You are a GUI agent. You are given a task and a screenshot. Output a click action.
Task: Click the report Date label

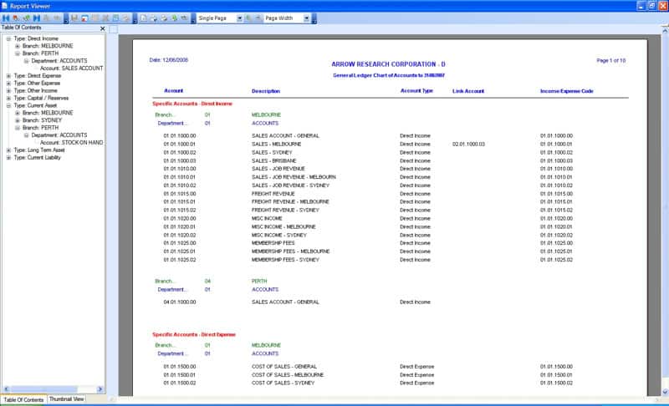169,60
